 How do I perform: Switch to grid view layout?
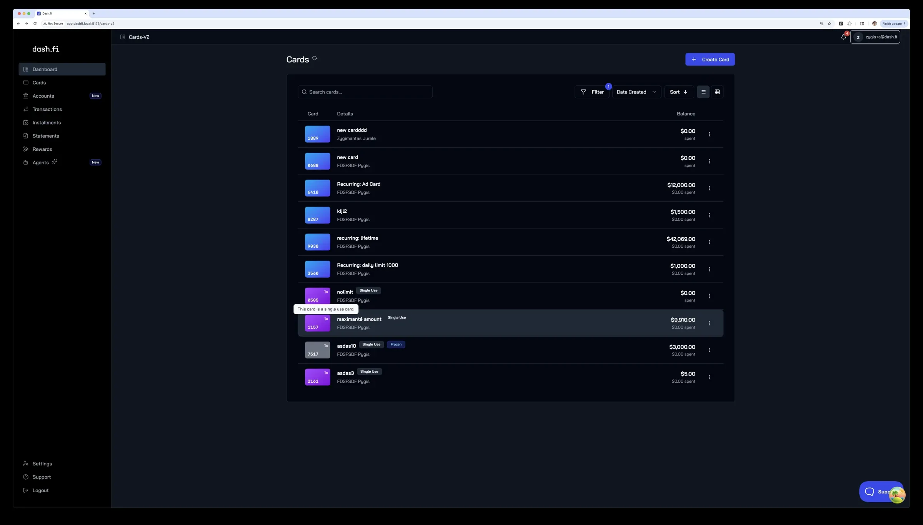pyautogui.click(x=717, y=92)
